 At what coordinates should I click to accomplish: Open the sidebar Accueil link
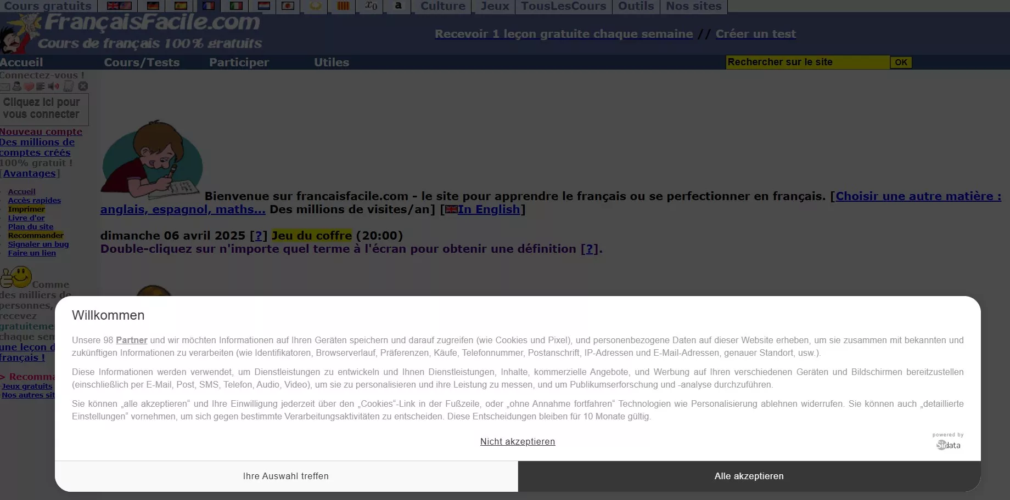point(21,191)
